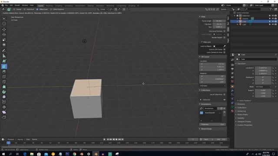Viewport: 278px width, 156px height.
Task: Collapse the View panel header
Action: (x=212, y=16)
